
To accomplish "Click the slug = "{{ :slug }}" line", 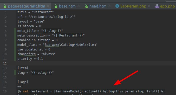I will point(35,73).
